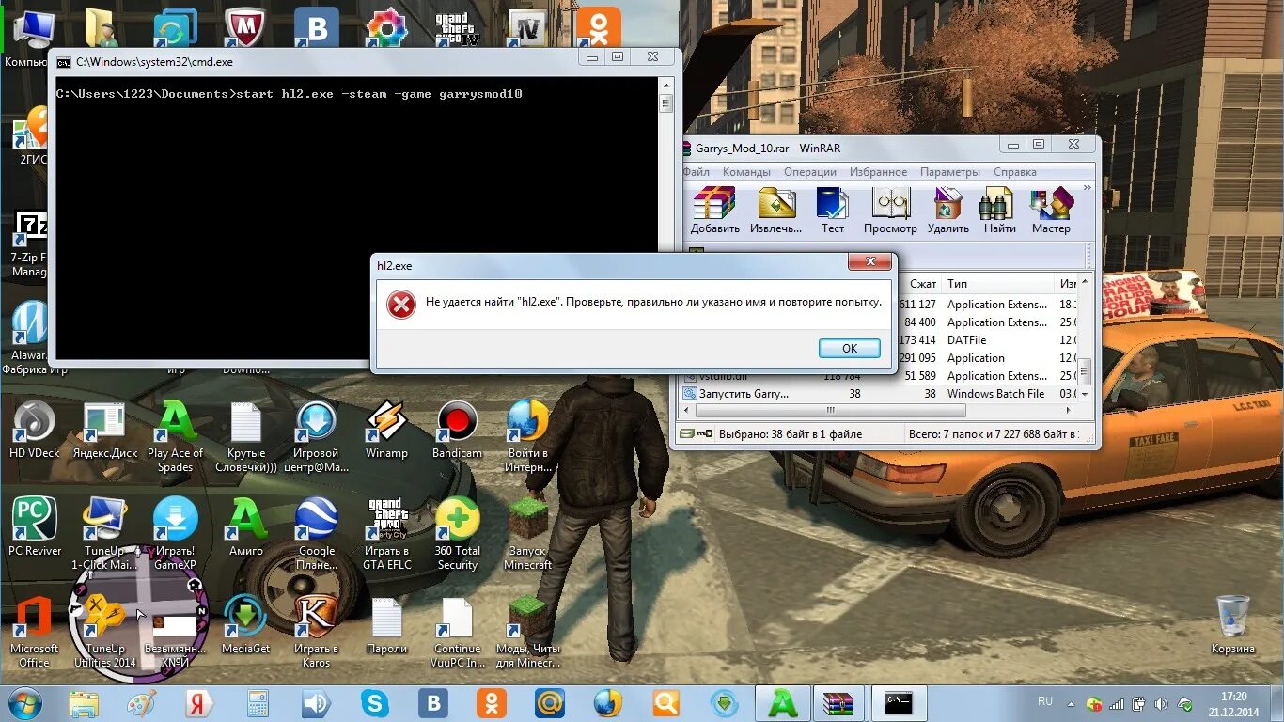Close the hl2.exe error dialog

coord(869,261)
